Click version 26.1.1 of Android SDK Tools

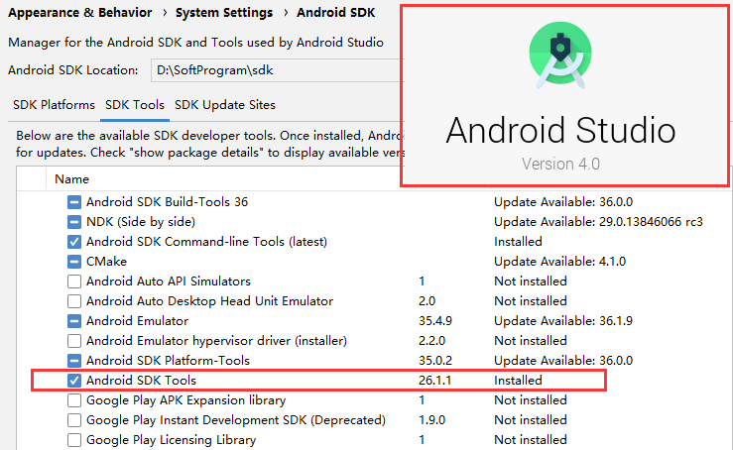pos(435,381)
